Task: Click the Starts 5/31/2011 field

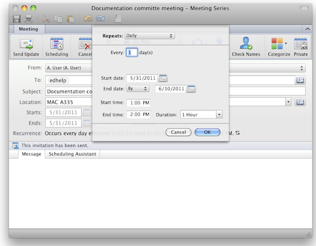Action: (x=63, y=112)
